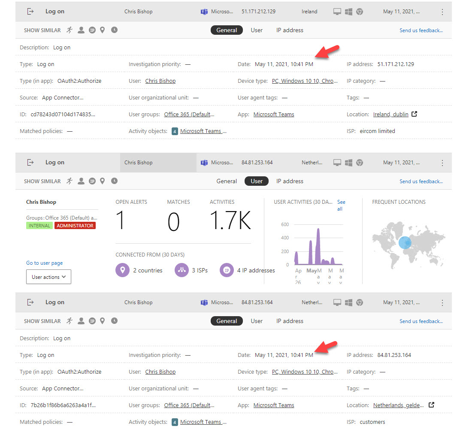Click the user filter icon in the middle Show Similar bar

tap(81, 181)
